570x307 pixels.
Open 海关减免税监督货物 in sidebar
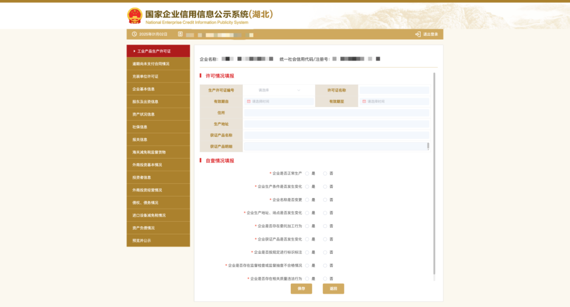(x=158, y=152)
